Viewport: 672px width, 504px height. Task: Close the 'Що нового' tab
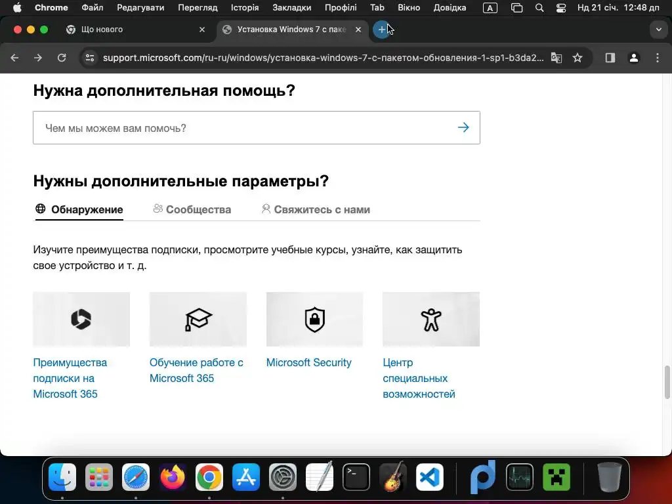[202, 30]
